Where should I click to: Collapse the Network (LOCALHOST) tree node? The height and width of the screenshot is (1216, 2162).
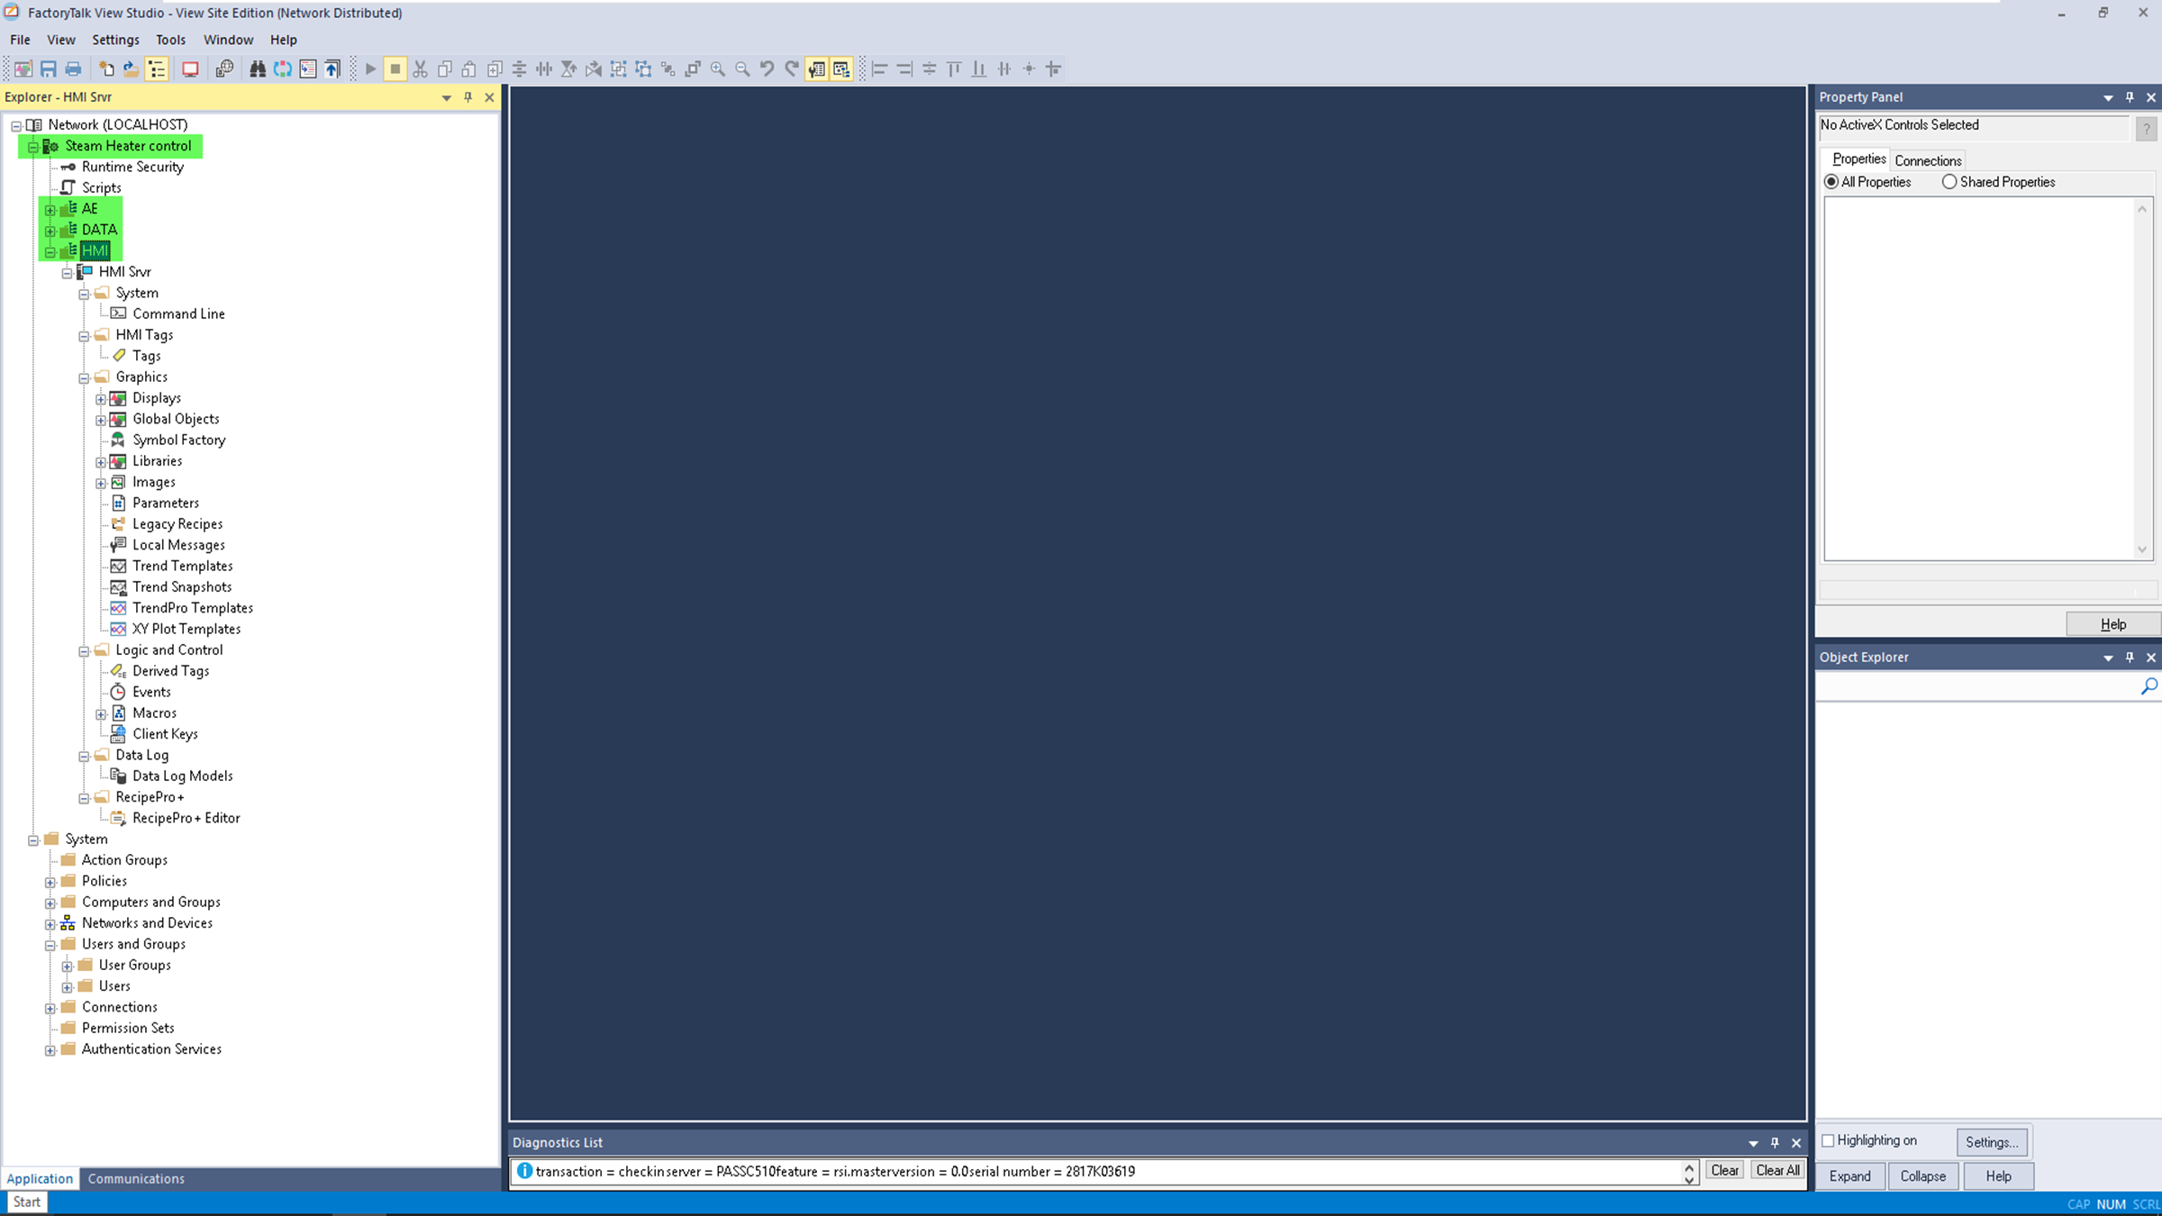coord(16,125)
